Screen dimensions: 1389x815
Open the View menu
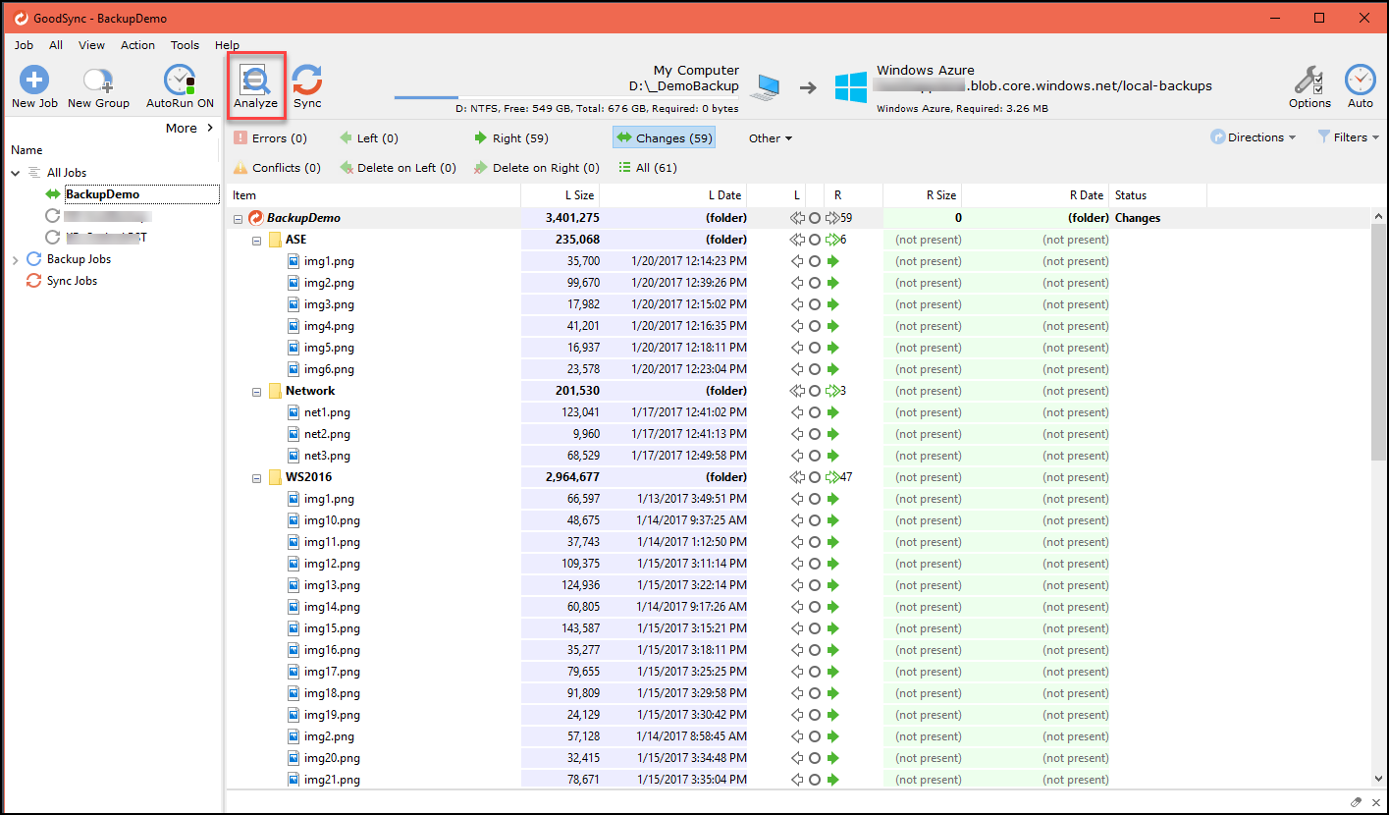[91, 45]
